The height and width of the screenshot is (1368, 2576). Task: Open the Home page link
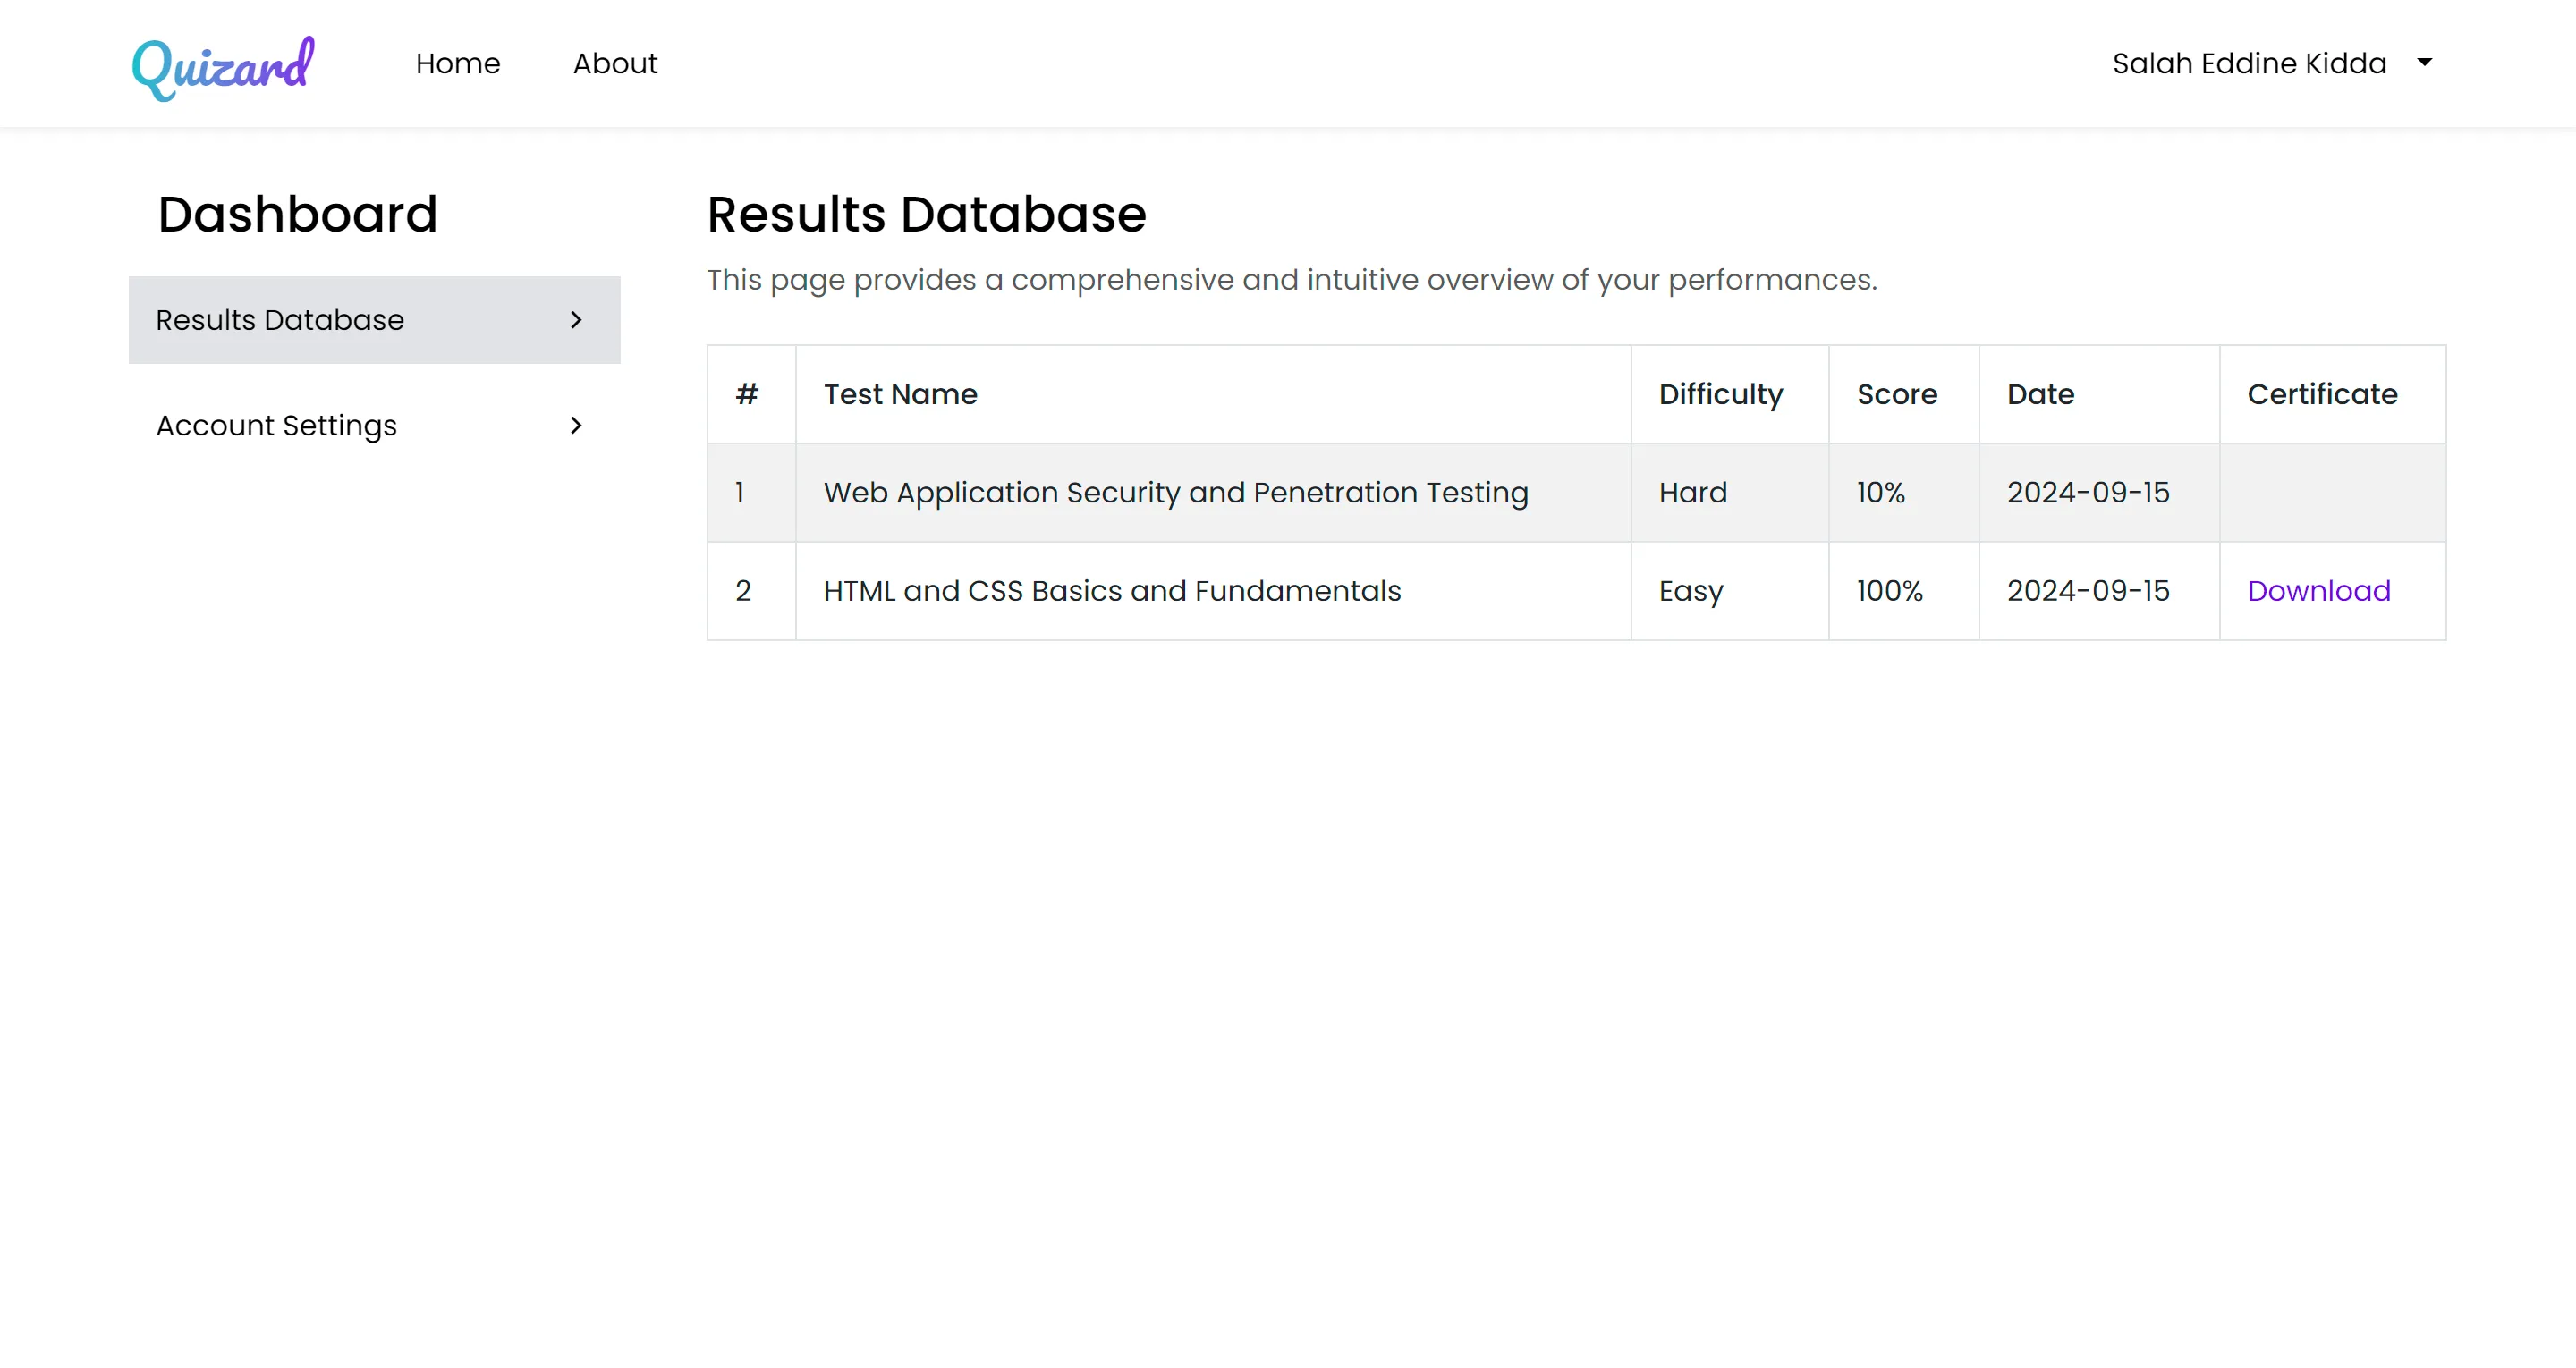pyautogui.click(x=458, y=63)
